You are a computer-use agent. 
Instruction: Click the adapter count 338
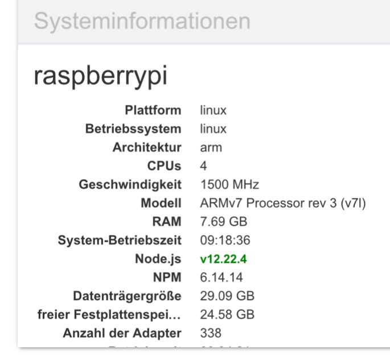[x=211, y=333]
